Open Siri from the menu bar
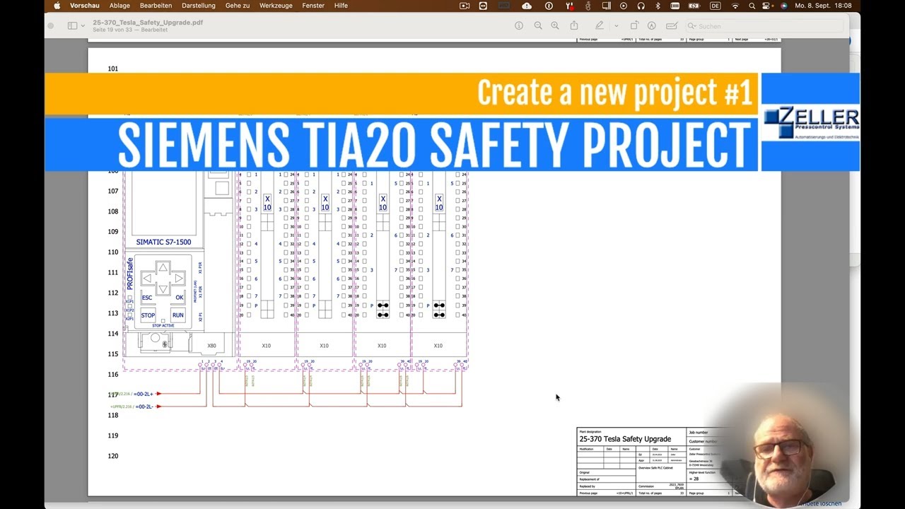Image resolution: width=905 pixels, height=509 pixels. tap(783, 6)
